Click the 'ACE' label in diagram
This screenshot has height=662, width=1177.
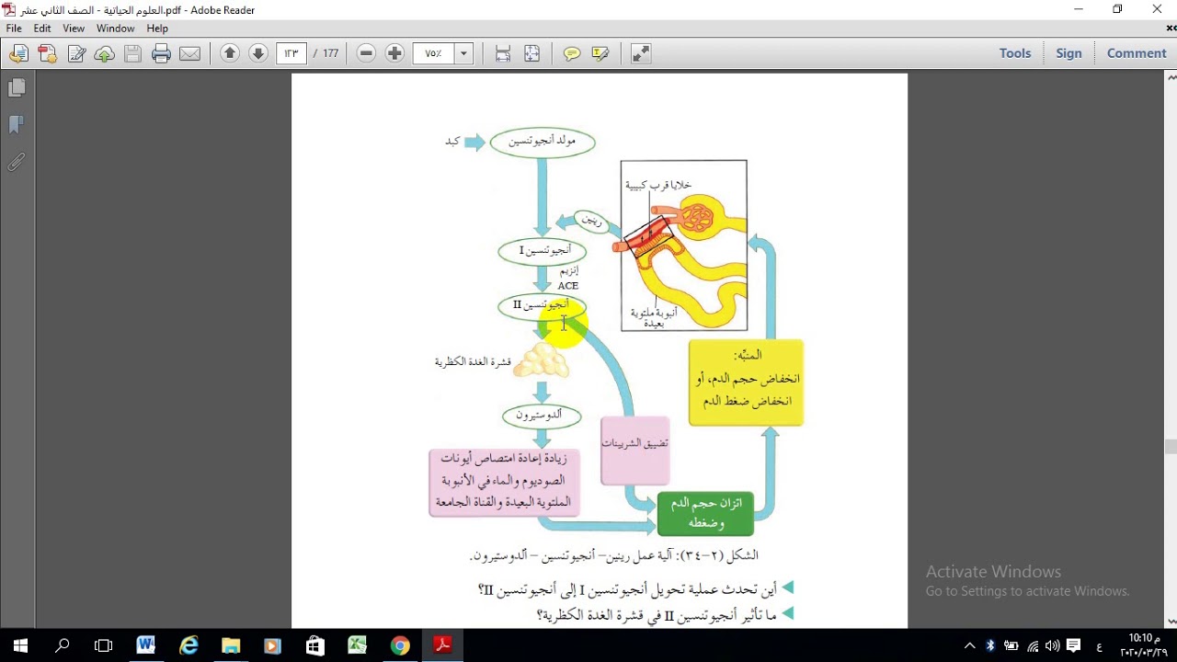[567, 286]
